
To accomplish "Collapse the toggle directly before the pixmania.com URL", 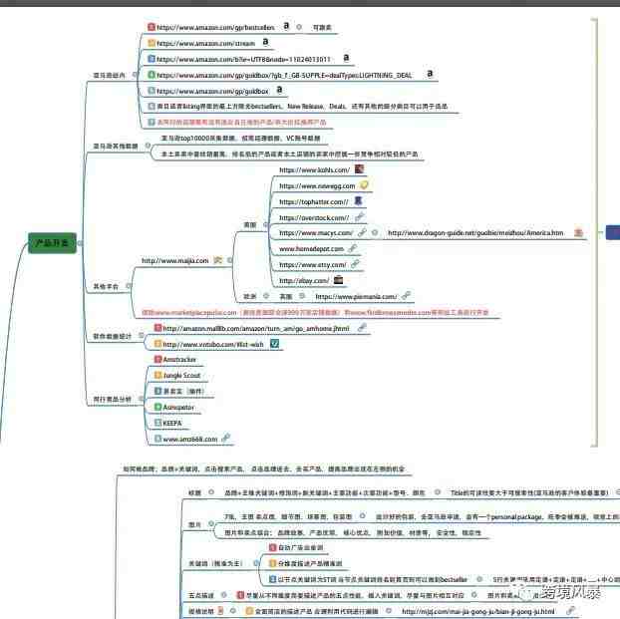I will tap(302, 296).
